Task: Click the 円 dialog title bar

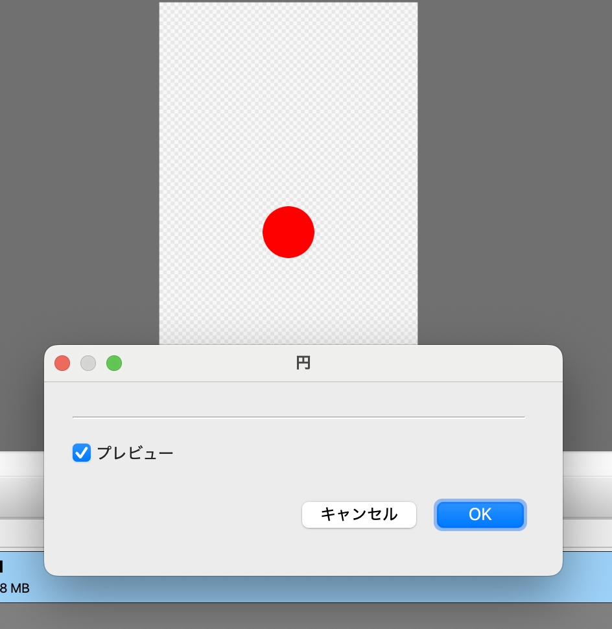Action: [303, 363]
